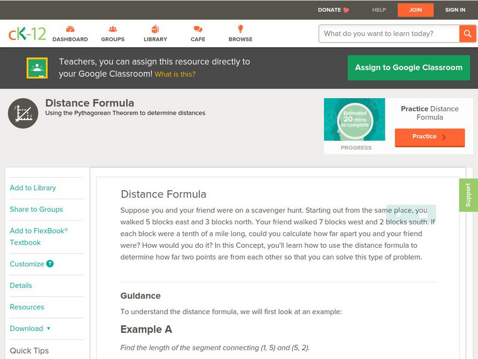The height and width of the screenshot is (359, 478).
Task: Click Share to Groups link
Action: (x=36, y=209)
